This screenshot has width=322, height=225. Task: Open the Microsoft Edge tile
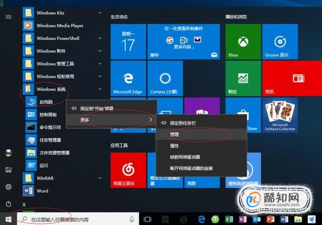pyautogui.click(x=128, y=78)
